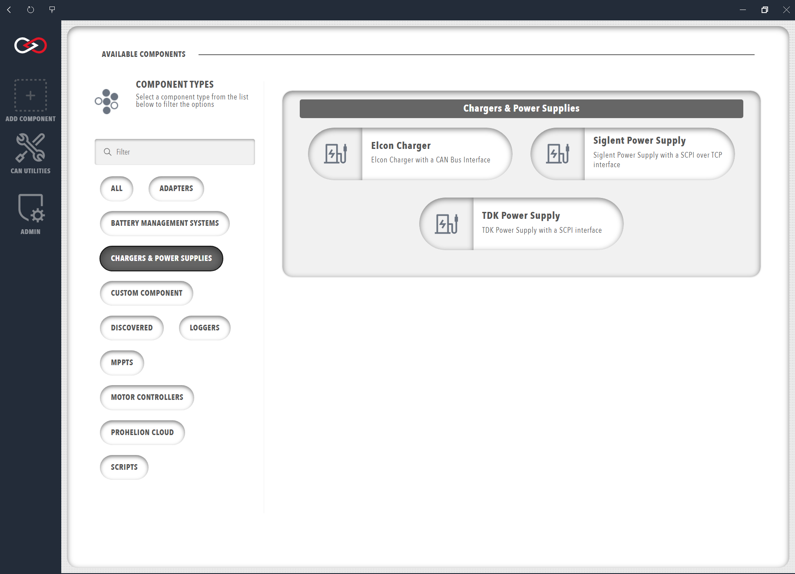Click the pin icon in title bar
The width and height of the screenshot is (795, 574).
[52, 10]
